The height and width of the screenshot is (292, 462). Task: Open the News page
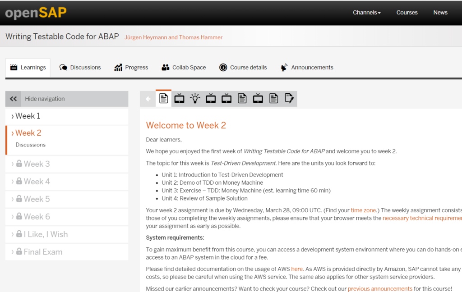[x=440, y=13]
